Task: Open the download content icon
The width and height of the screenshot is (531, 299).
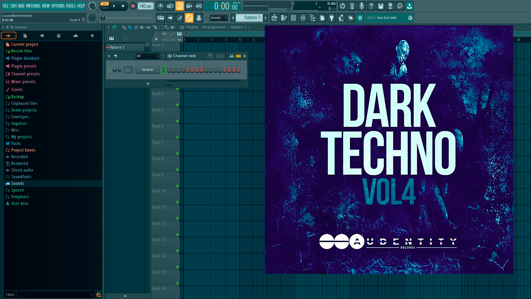Action: (409, 6)
